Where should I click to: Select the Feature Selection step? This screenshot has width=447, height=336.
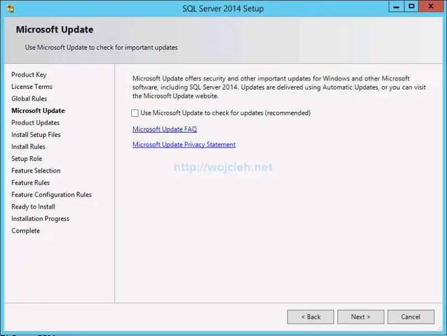click(35, 171)
